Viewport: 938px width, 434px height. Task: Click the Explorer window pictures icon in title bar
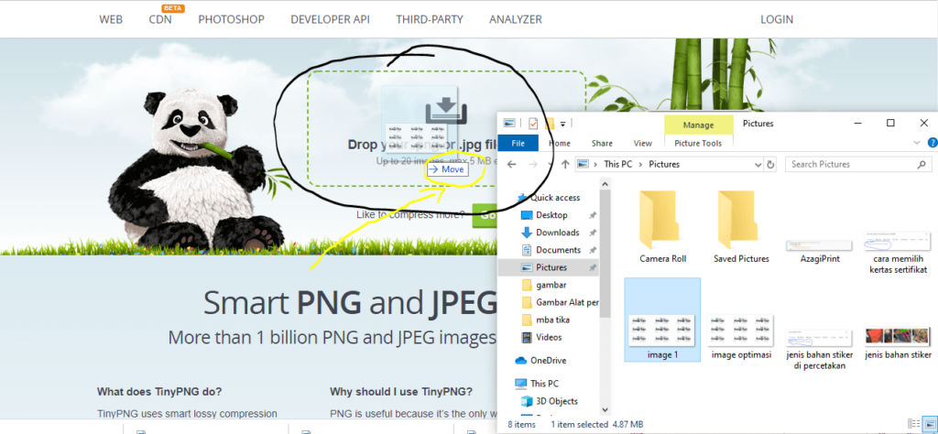point(509,123)
